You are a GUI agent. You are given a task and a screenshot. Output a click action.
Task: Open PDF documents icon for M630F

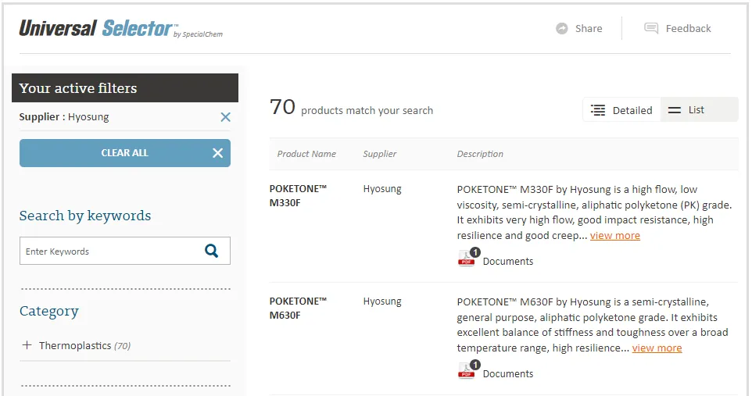(x=468, y=370)
